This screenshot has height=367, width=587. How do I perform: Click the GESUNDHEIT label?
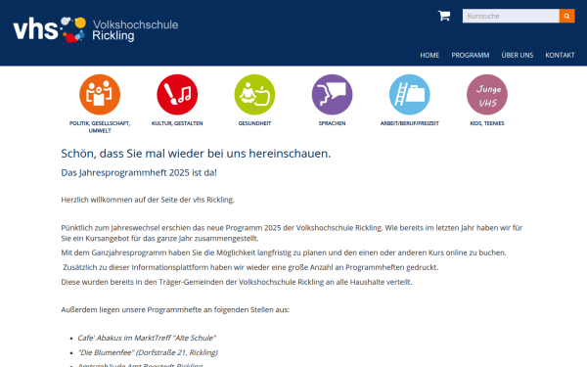pos(254,123)
